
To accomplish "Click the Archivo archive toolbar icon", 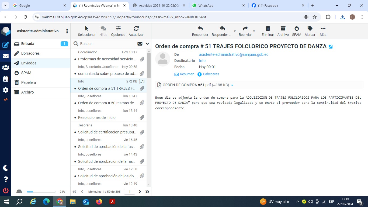I will tap(283, 29).
